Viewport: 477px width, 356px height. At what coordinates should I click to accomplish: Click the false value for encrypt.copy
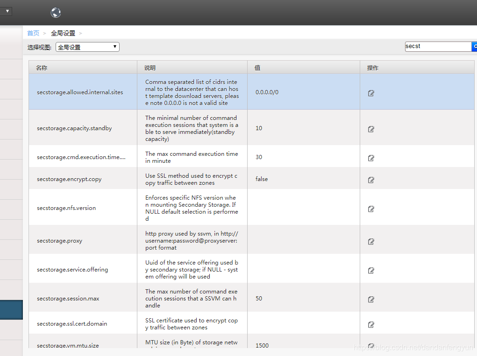(262, 179)
